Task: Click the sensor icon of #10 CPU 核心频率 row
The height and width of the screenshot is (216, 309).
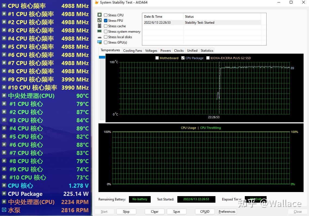Action: [4, 87]
